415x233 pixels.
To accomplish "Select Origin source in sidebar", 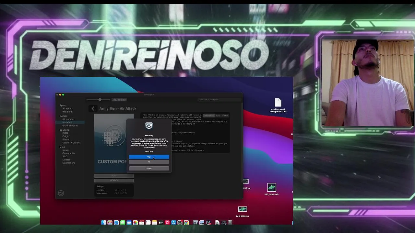I will pyautogui.click(x=66, y=136).
